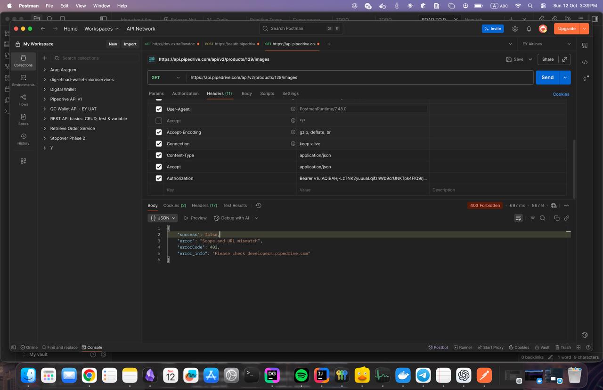Switch to the Authorization tab
603x390 pixels.
pyautogui.click(x=185, y=93)
